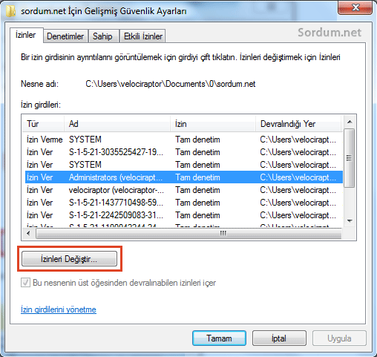Screen dimensions: 377x357
Task: Switch to the Denetimler tab
Action: (x=65, y=36)
